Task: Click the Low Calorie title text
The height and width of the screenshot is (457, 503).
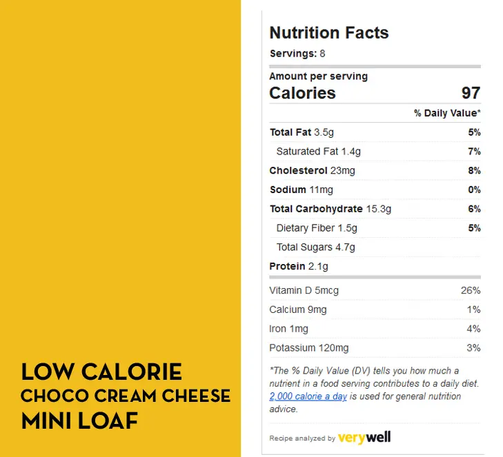Action: pos(101,372)
